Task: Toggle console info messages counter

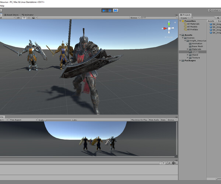Action: [162, 163]
